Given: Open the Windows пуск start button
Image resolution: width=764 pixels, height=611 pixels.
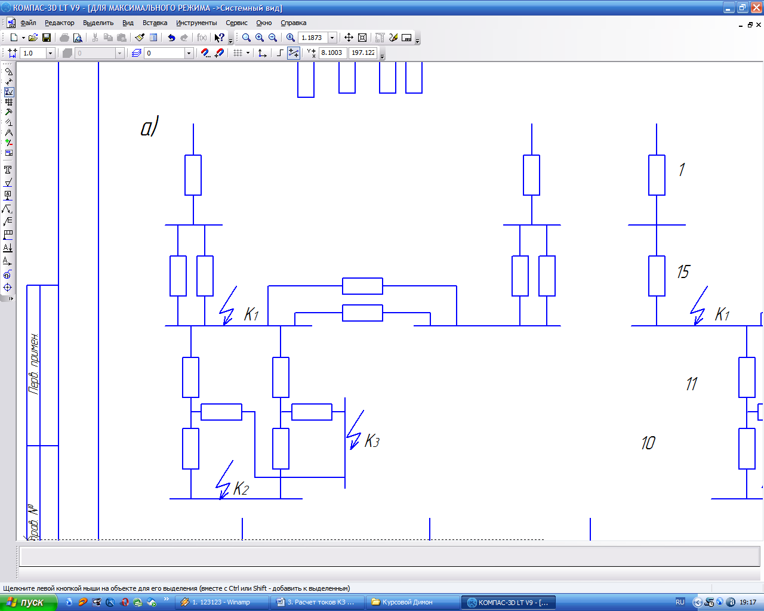Looking at the screenshot, I should 29,602.
